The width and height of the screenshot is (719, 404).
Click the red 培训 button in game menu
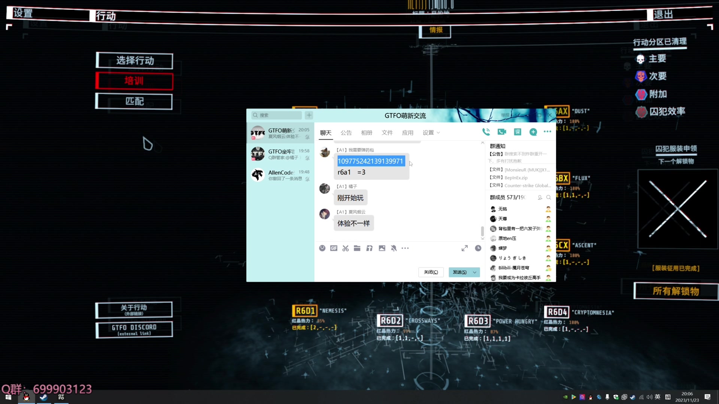(x=134, y=81)
